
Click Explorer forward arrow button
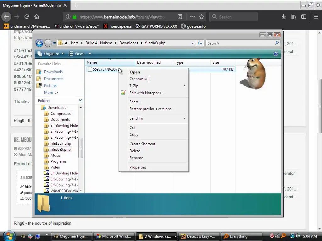[x=48, y=43]
